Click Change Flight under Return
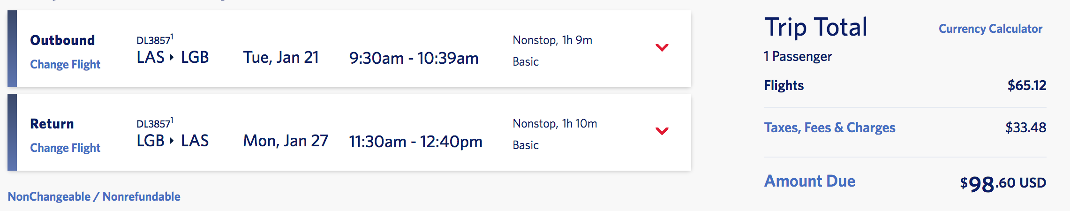The image size is (1070, 211). pyautogui.click(x=65, y=148)
